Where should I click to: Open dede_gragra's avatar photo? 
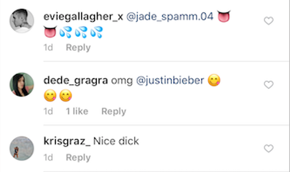pos(22,84)
